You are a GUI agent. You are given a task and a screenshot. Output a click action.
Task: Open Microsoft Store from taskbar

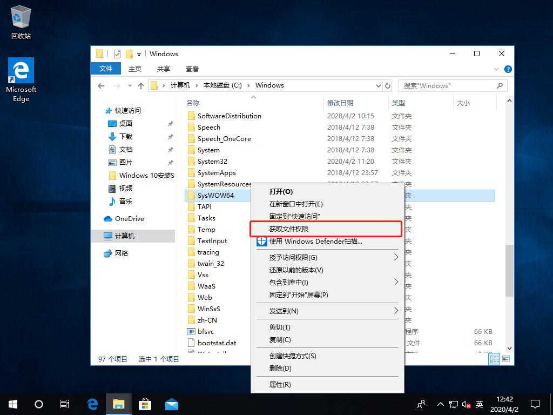(145, 404)
